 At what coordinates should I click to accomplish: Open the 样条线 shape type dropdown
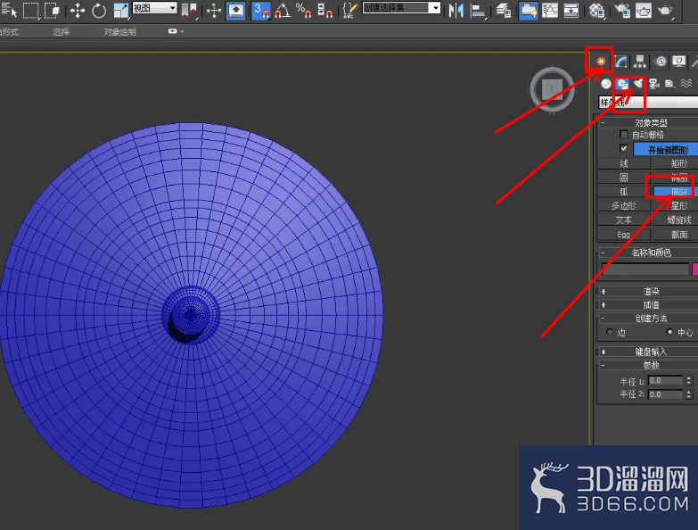[x=648, y=103]
